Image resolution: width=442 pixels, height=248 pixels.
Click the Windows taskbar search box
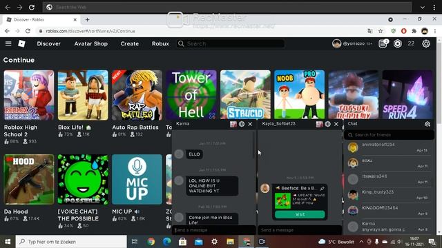(x=71, y=242)
